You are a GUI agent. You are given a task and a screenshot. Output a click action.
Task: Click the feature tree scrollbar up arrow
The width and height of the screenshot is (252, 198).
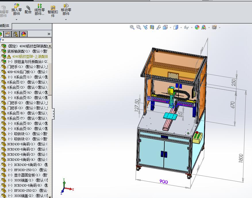(x=50, y=46)
